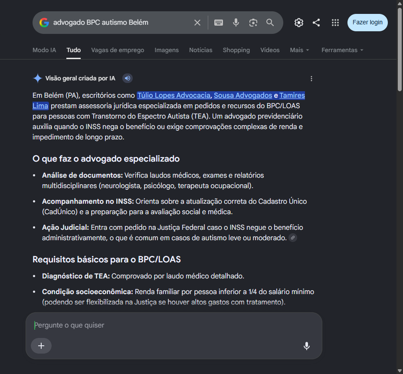Go to the Shopping tab
403x374 pixels.
tap(236, 50)
